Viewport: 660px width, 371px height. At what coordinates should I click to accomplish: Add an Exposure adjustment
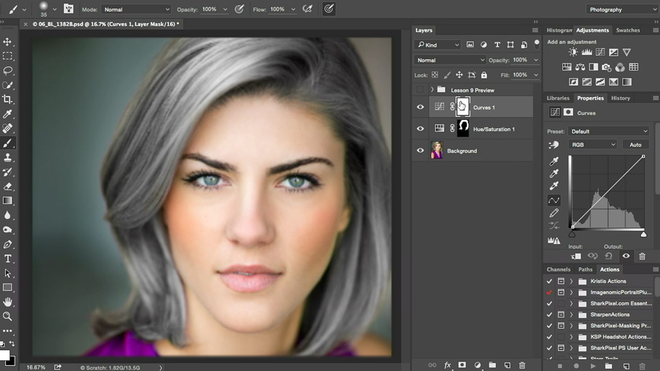pos(614,52)
